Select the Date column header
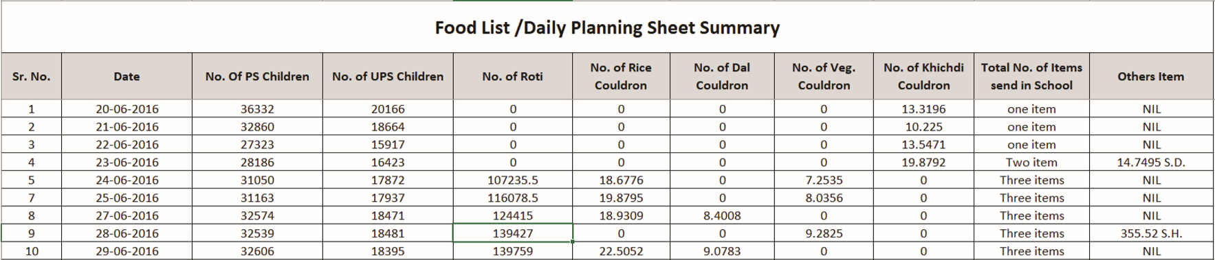Image resolution: width=1215 pixels, height=260 pixels. pyautogui.click(x=127, y=76)
